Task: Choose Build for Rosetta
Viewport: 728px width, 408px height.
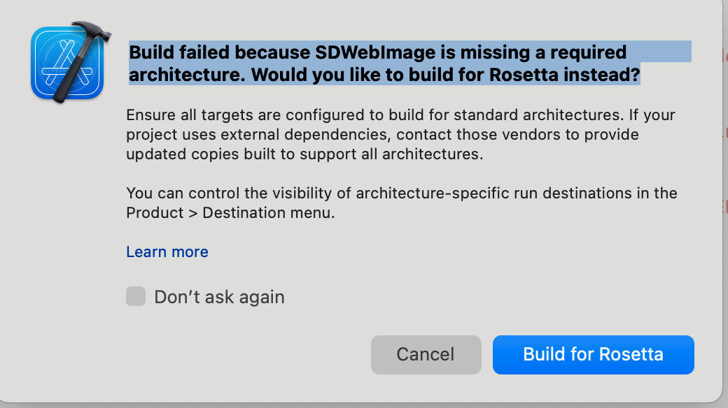Action: click(593, 354)
